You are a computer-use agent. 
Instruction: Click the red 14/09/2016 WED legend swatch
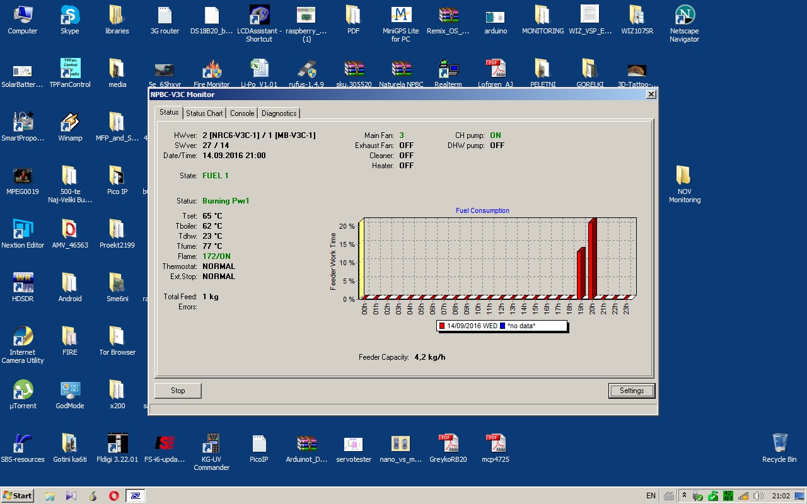click(x=441, y=326)
